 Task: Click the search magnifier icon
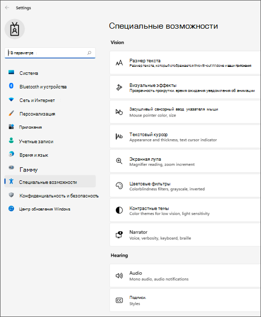click(89, 53)
